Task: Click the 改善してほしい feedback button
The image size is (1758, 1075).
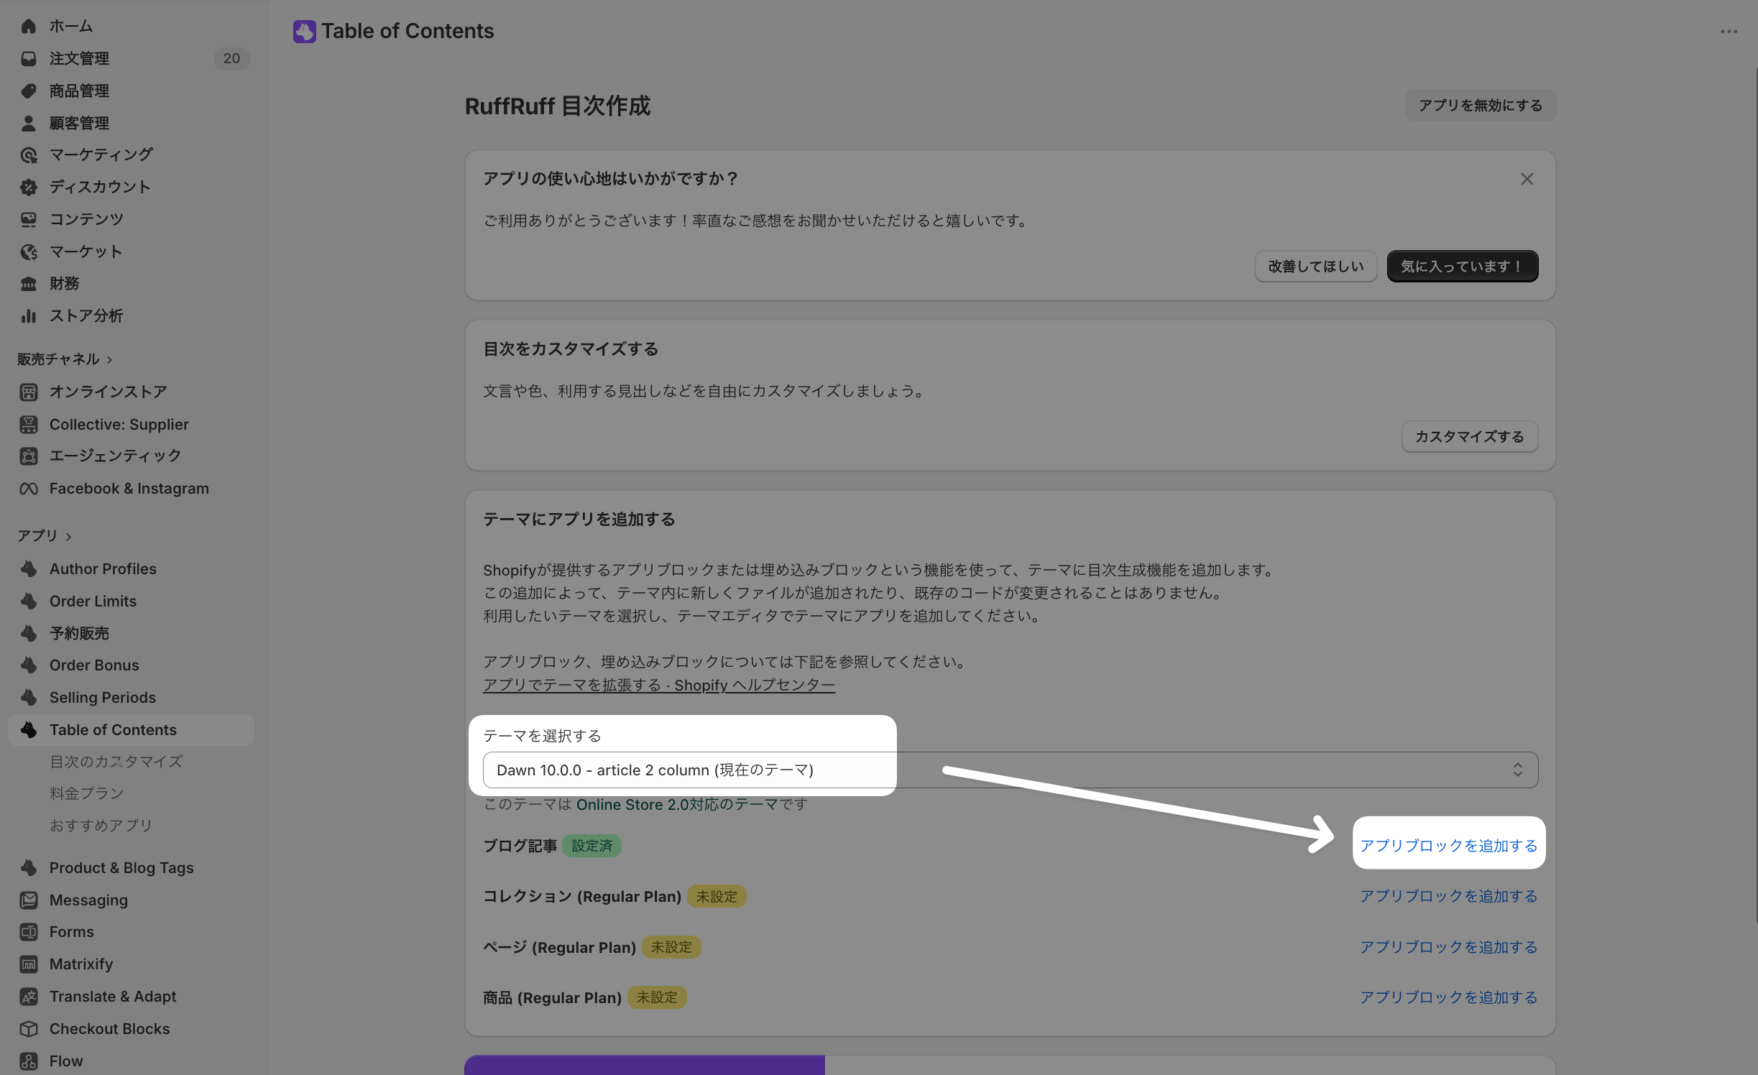Action: click(1316, 267)
